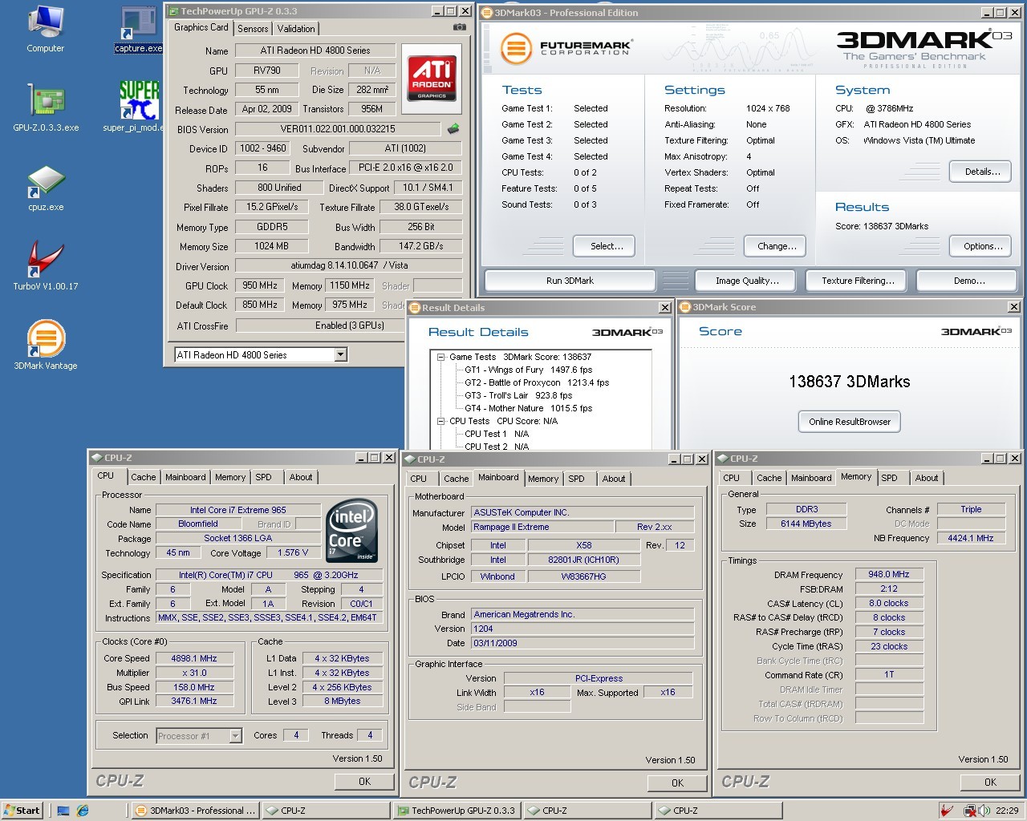This screenshot has height=821, width=1027.
Task: Click the Intel Core i7 logo in CPU-Z
Action: pyautogui.click(x=352, y=532)
